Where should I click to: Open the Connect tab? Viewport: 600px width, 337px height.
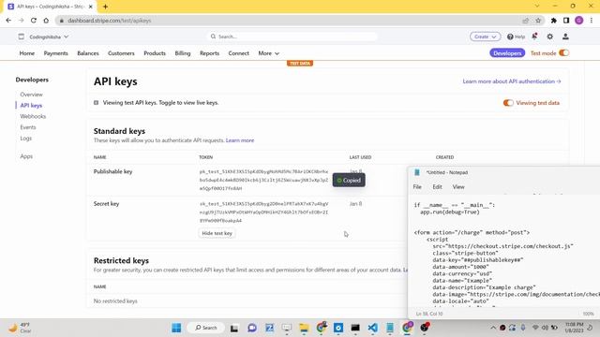pyautogui.click(x=239, y=53)
